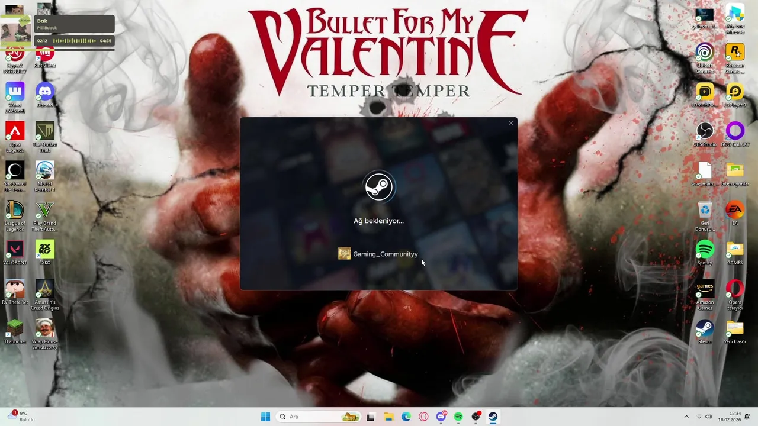The width and height of the screenshot is (758, 426).
Task: Open the volume speaker tray icon
Action: tap(708, 417)
